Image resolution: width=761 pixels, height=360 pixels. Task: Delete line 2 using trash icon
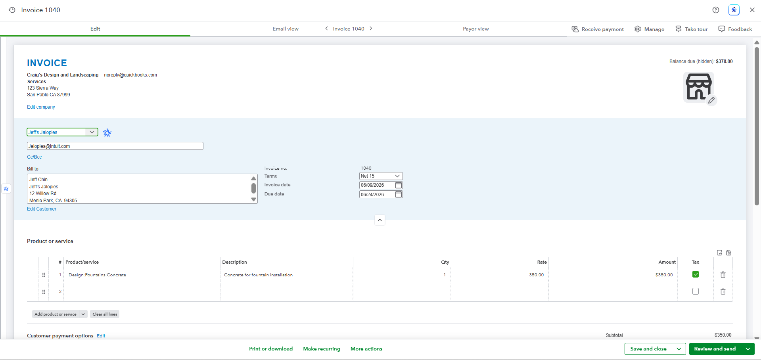(x=723, y=291)
